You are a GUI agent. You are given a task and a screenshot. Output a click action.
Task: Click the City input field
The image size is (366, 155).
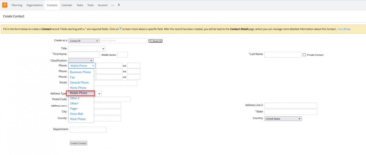(107, 112)
